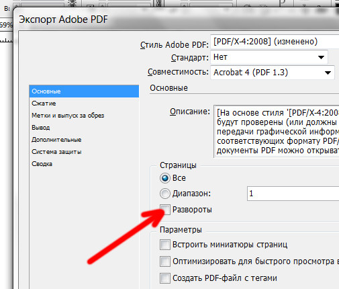Go to Метки и выпуск за обрез
Image resolution: width=339 pixels, height=289 pixels.
[x=68, y=116]
